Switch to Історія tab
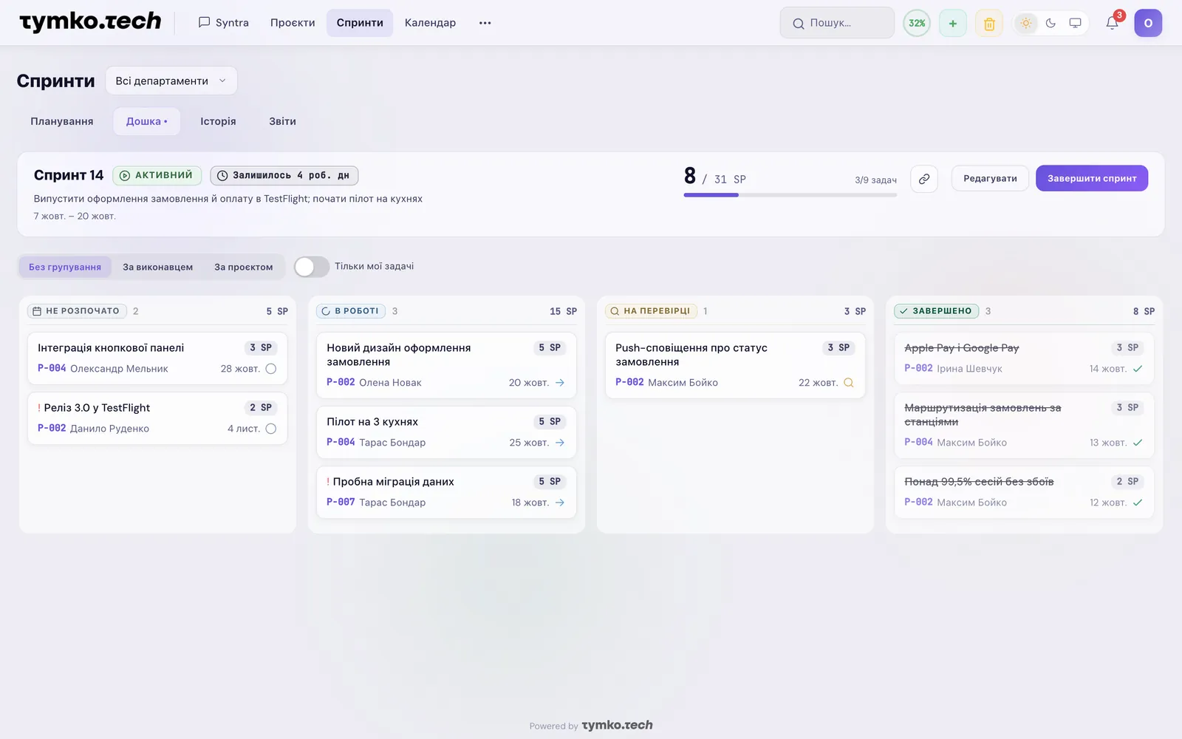1182x739 pixels. click(218, 121)
